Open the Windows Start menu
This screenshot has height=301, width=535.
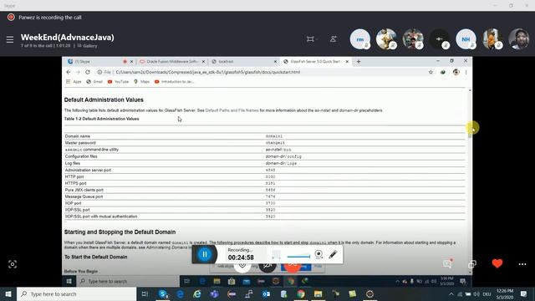pos(8,293)
